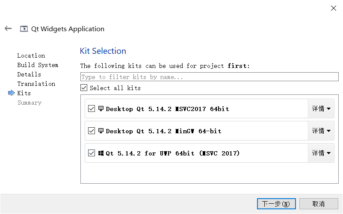343x214 pixels.
Task: Uncheck Qt 5.14.2 for UWP 64bit kit
Action: click(91, 153)
